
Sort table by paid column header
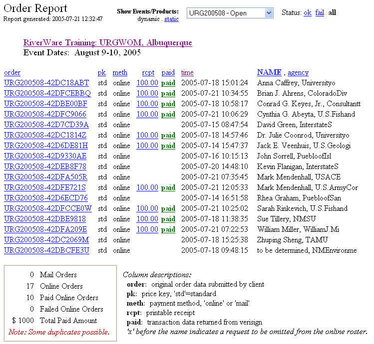tap(168, 72)
